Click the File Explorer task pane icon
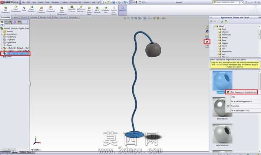This screenshot has width=261, height=155. (x=207, y=35)
